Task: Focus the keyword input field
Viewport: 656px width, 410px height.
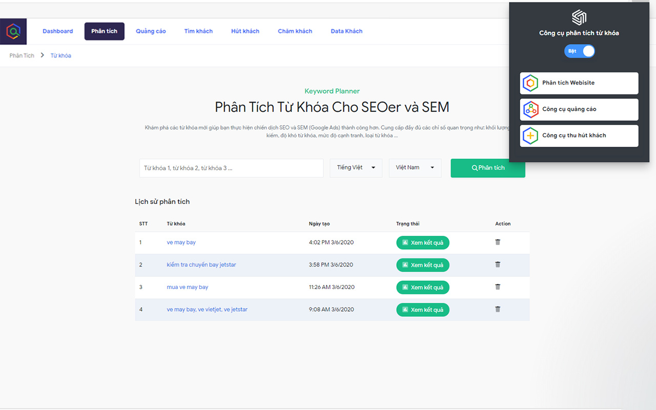Action: click(231, 168)
